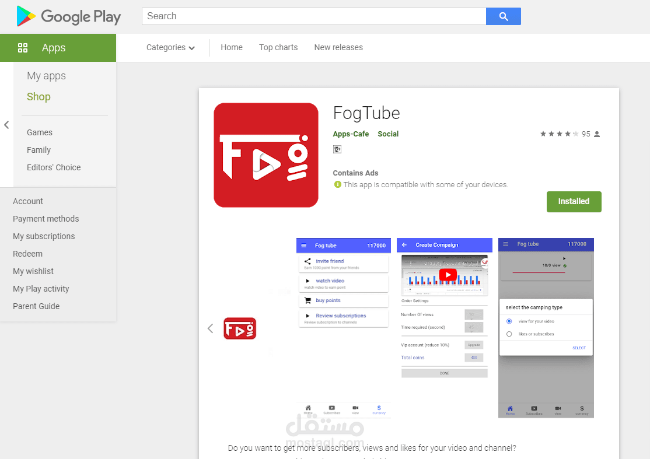Open Account settings link

(28, 201)
